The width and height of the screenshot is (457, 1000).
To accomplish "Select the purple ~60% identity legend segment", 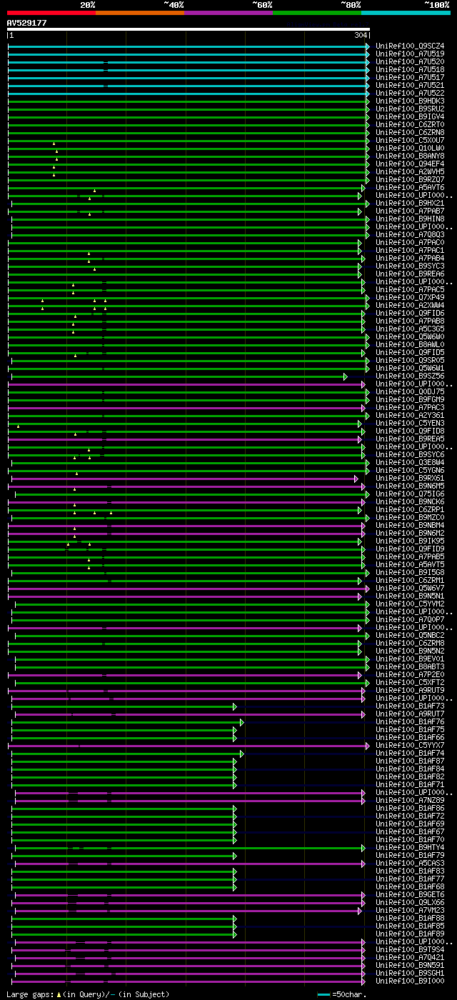I will point(228,12).
